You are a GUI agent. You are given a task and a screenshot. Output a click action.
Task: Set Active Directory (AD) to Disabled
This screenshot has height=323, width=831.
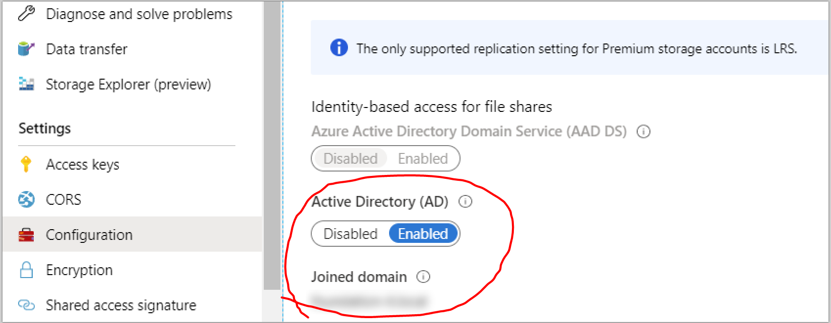(350, 234)
